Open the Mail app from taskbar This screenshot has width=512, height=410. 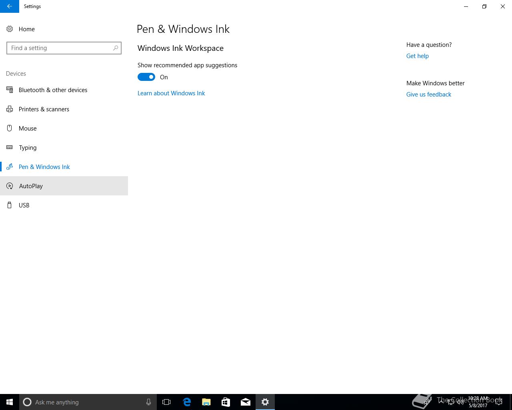[x=245, y=402]
